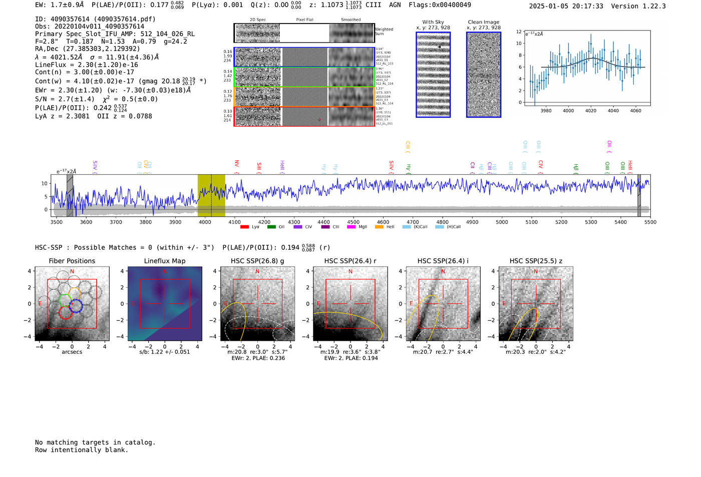Viewport: 701px width, 477px height.
Task: Click the (H)CaII legend swatch
Action: 440,227
